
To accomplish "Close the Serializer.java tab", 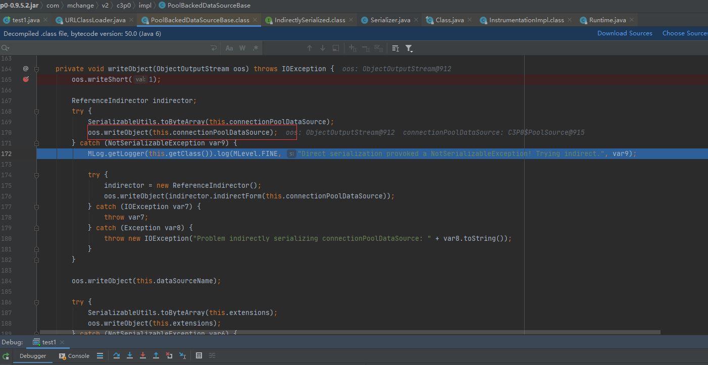I will [416, 20].
